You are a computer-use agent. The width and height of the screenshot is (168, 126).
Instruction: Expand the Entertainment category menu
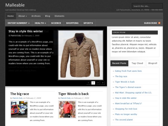point(19,23)
